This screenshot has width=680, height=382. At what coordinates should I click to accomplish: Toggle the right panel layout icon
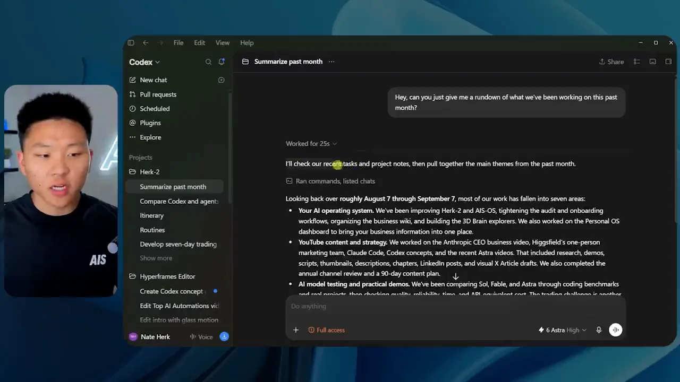668,62
